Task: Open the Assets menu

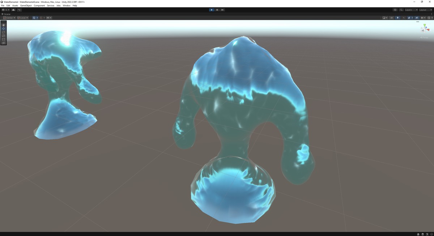Action: pyautogui.click(x=15, y=6)
